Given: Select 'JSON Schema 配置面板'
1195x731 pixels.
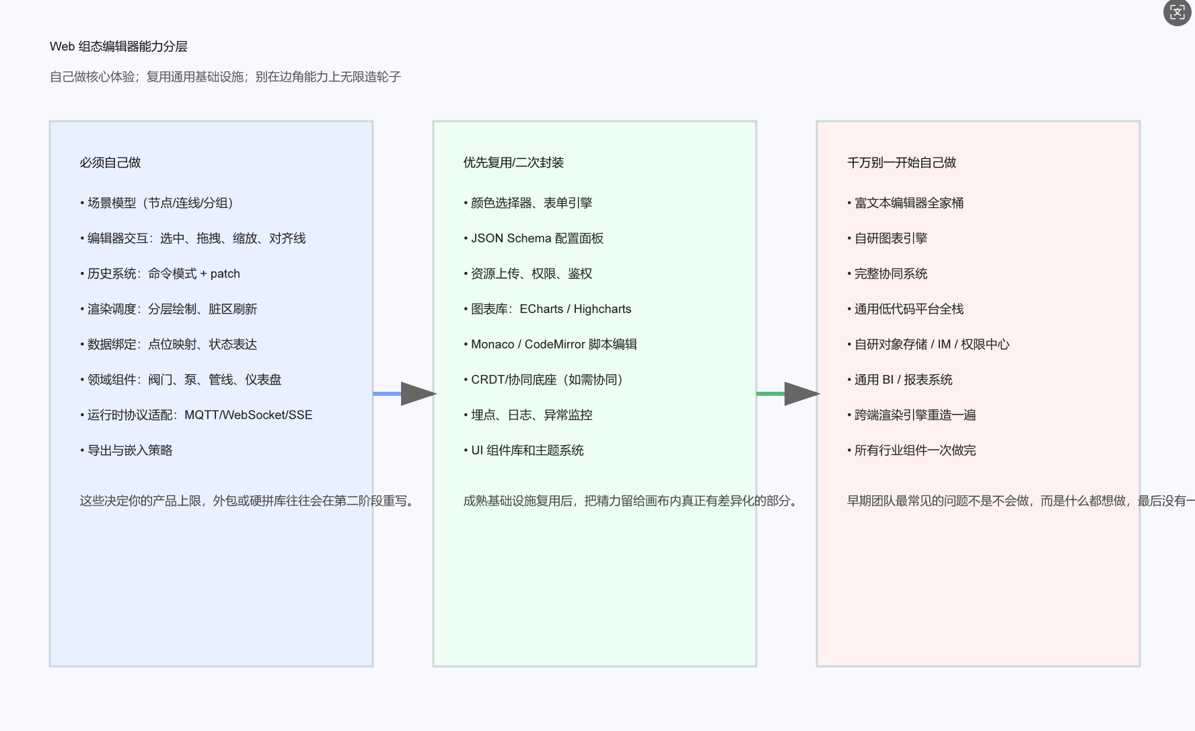Looking at the screenshot, I should [x=534, y=238].
